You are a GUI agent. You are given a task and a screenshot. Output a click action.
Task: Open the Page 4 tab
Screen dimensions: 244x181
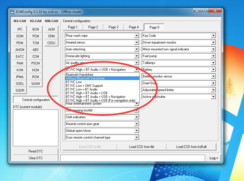pyautogui.click(x=134, y=27)
